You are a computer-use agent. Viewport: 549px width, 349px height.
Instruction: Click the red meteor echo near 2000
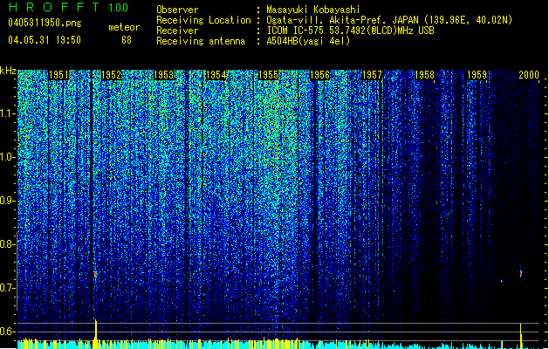pos(521,273)
